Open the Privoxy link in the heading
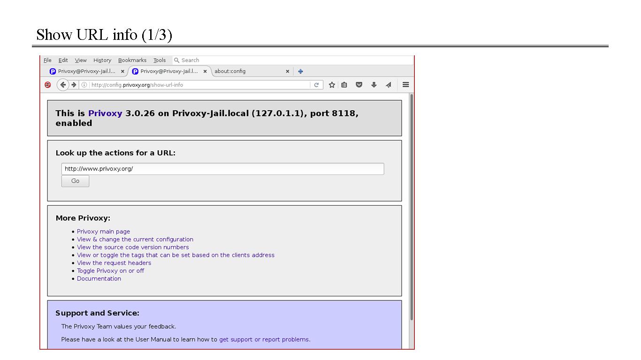 coord(105,113)
